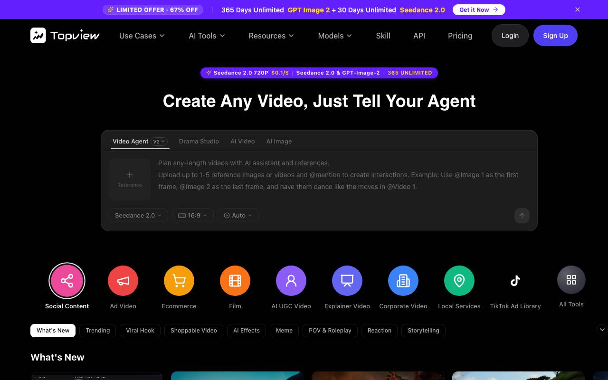The width and height of the screenshot is (608, 380).
Task: Open the Pricing page
Action: click(x=460, y=36)
